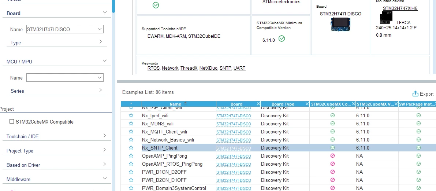Expand the Project Type filter
Viewport: 436px width, 191px height.
[105, 150]
